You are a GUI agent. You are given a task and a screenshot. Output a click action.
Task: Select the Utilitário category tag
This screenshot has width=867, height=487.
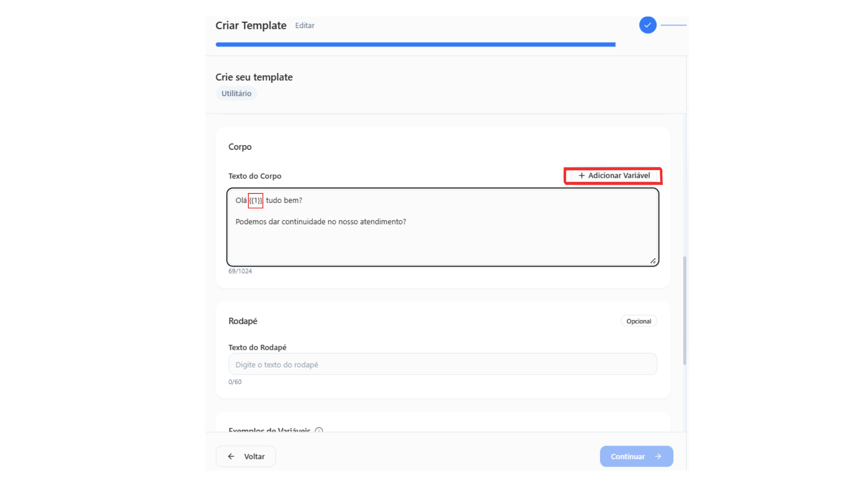click(x=236, y=93)
